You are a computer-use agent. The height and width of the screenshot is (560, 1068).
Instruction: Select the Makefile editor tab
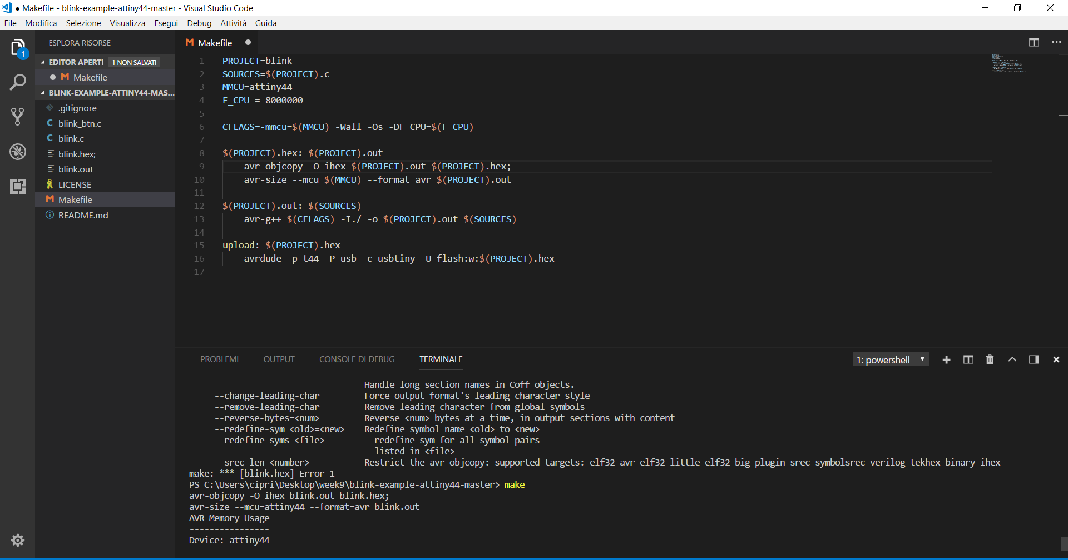[215, 43]
